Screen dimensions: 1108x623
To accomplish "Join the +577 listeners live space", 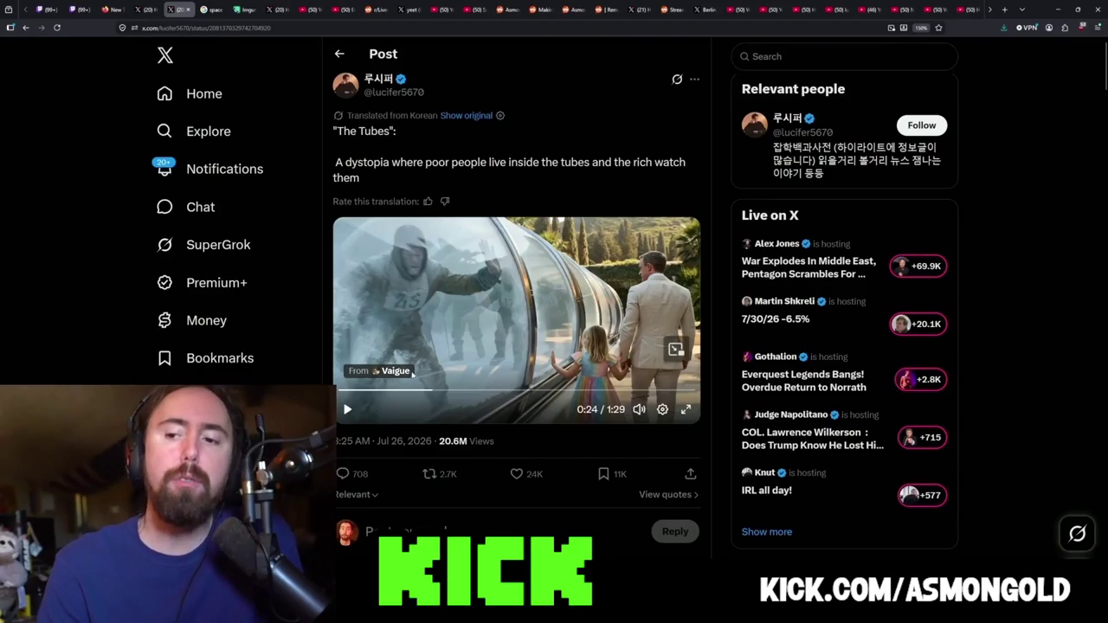I will pyautogui.click(x=923, y=495).
